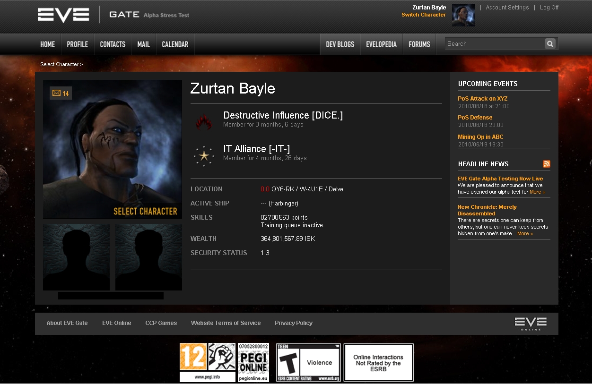Screen dimensions: 592x384
Task: Click the wealth value 364,801,567.89 ISK
Action: 288,239
